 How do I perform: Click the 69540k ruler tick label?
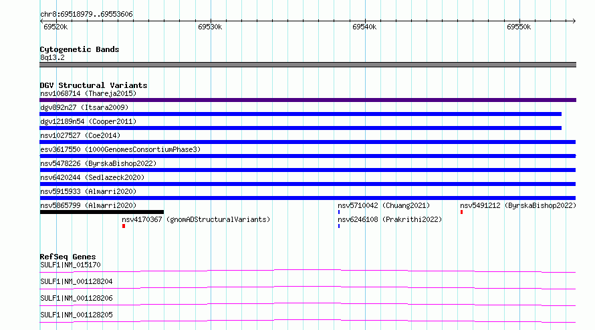pyautogui.click(x=364, y=27)
